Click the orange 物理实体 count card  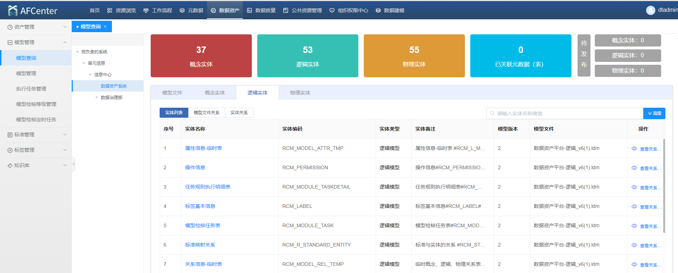pyautogui.click(x=414, y=56)
